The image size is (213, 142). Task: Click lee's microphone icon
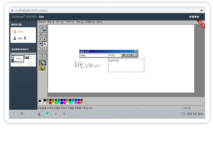(25, 38)
